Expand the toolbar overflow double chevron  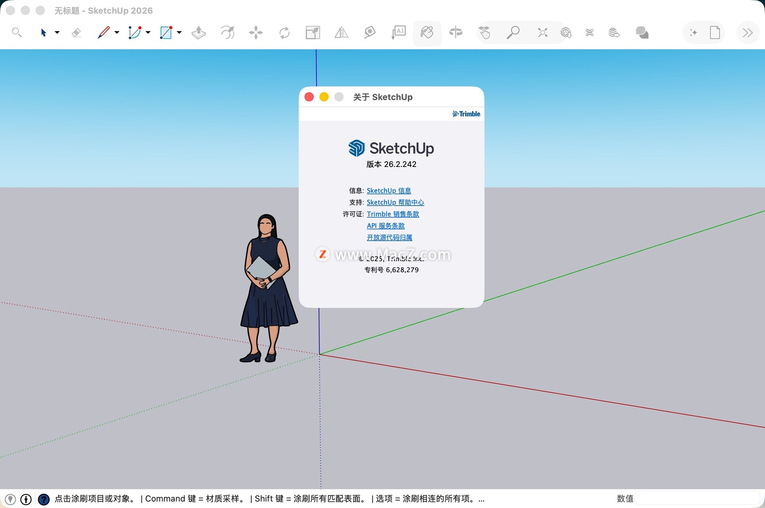(x=747, y=32)
